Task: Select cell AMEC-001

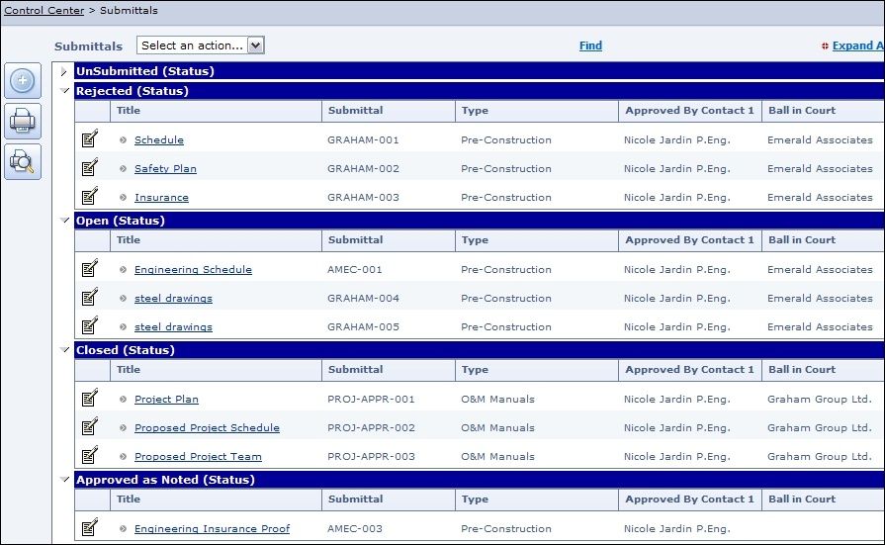Action: (x=354, y=270)
